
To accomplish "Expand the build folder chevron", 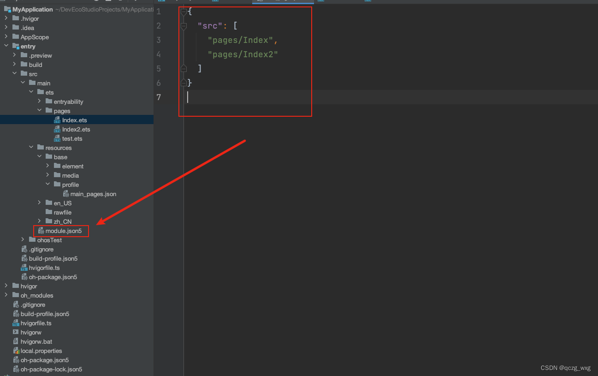I will click(14, 65).
